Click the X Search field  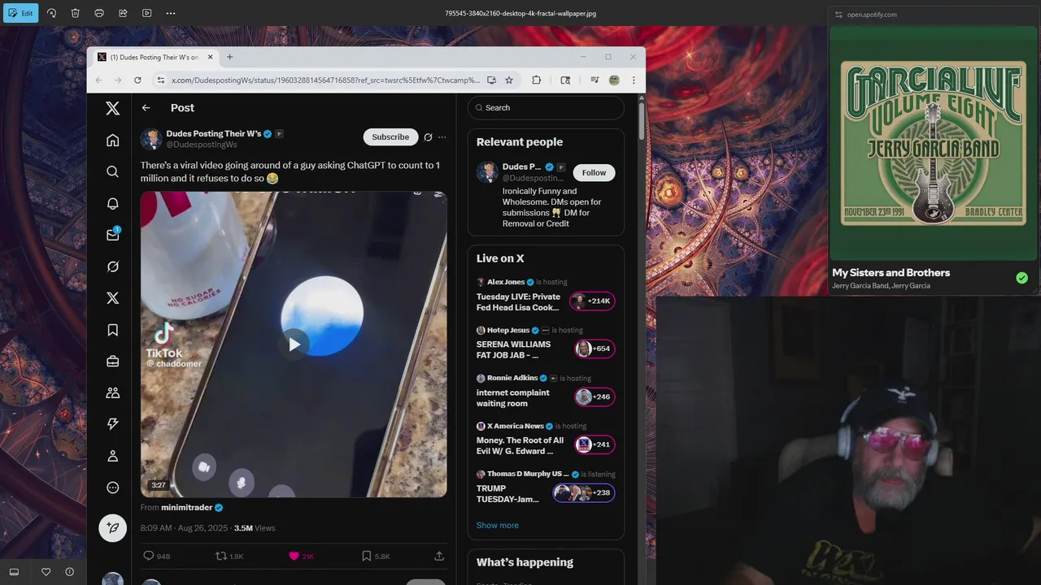coord(546,107)
